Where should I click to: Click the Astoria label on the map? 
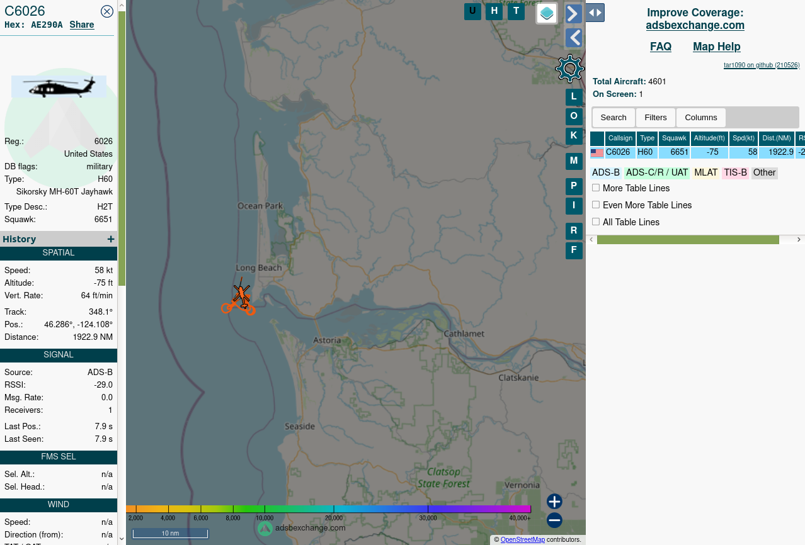tap(328, 340)
